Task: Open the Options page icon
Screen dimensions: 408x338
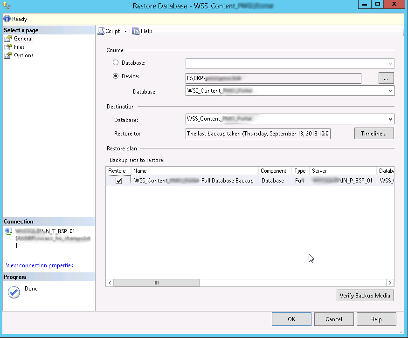Action: click(x=8, y=55)
